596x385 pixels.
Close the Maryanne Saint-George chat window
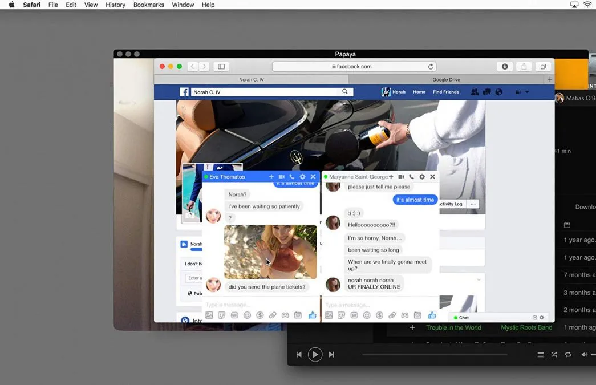(x=432, y=177)
